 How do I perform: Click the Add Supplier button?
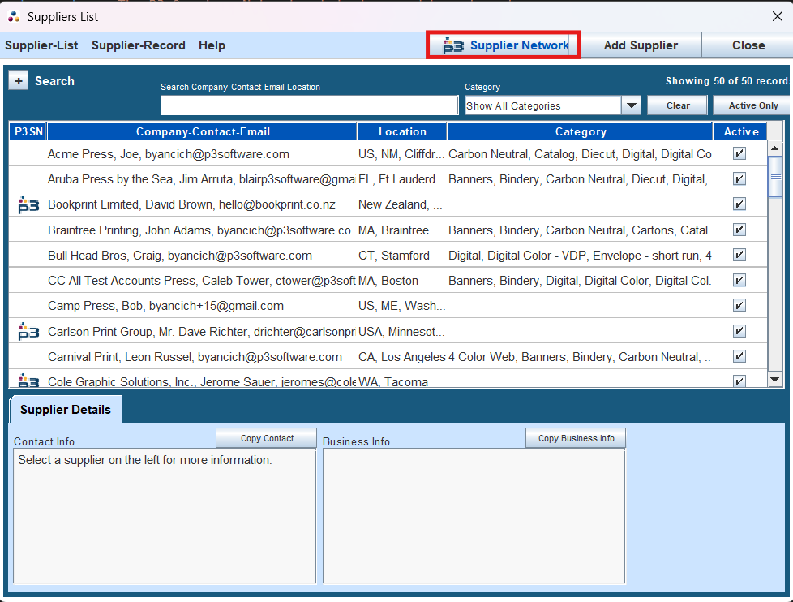[641, 45]
